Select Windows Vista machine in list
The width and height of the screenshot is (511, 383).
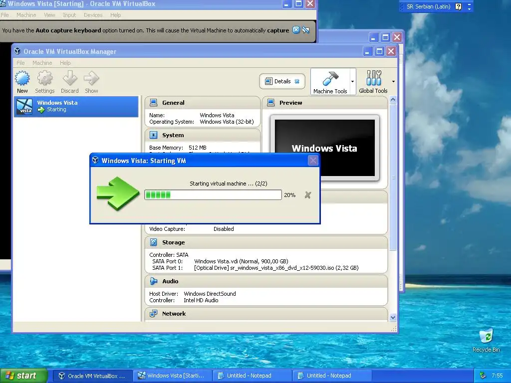coord(76,106)
